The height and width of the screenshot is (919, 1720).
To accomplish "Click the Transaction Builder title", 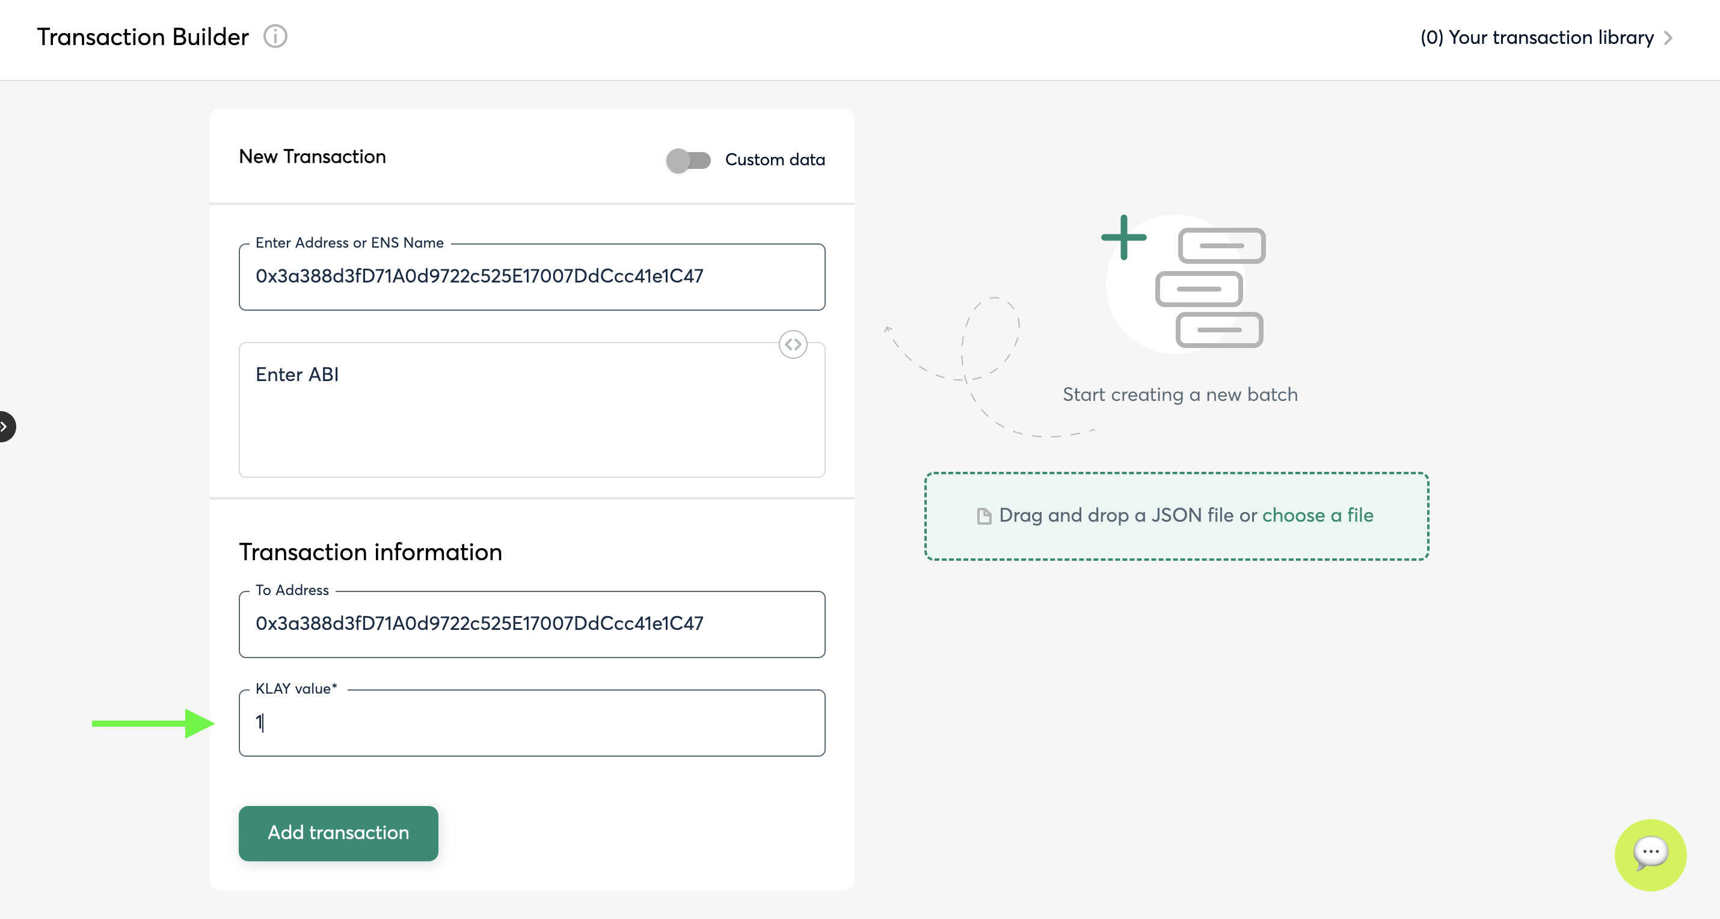I will tap(143, 37).
